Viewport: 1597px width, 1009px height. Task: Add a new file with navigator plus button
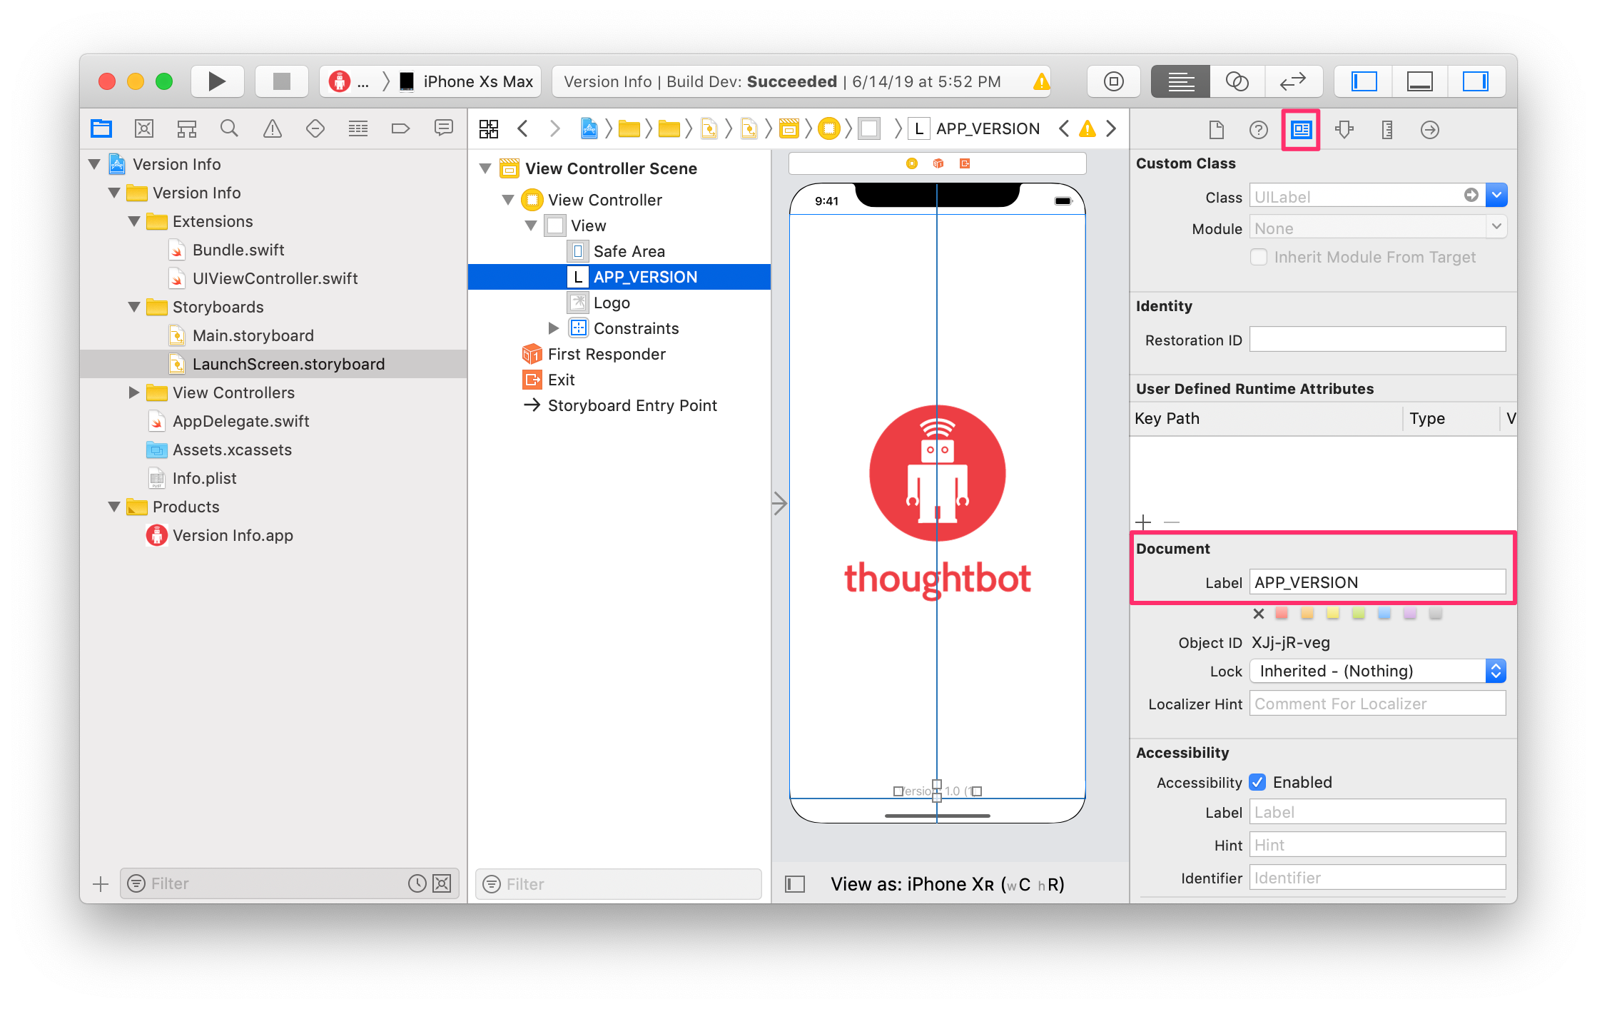pos(101,884)
